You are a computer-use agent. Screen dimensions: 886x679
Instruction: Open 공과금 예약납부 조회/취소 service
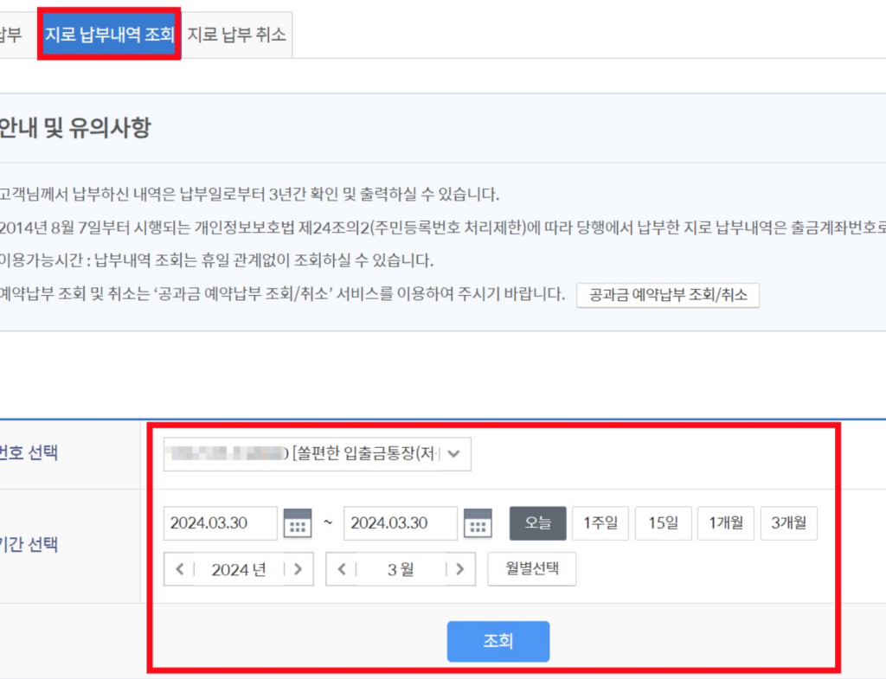[x=668, y=295]
